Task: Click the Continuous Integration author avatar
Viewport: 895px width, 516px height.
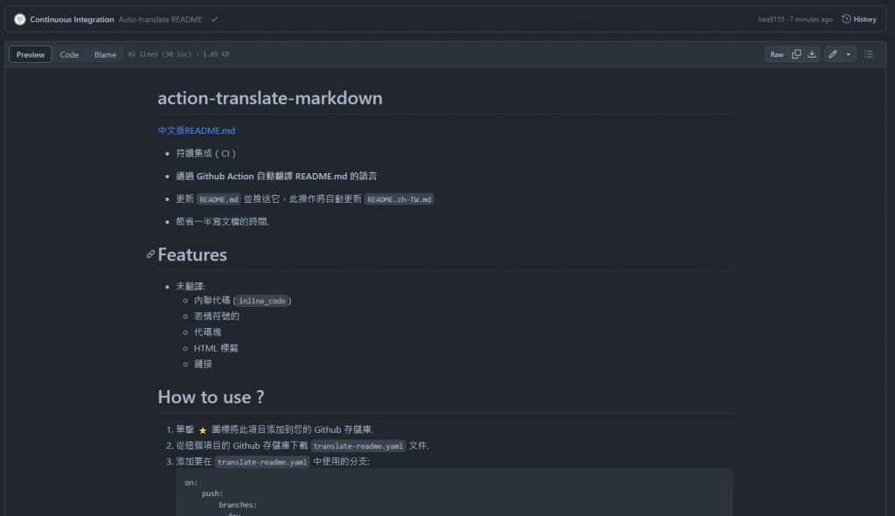Action: [20, 19]
